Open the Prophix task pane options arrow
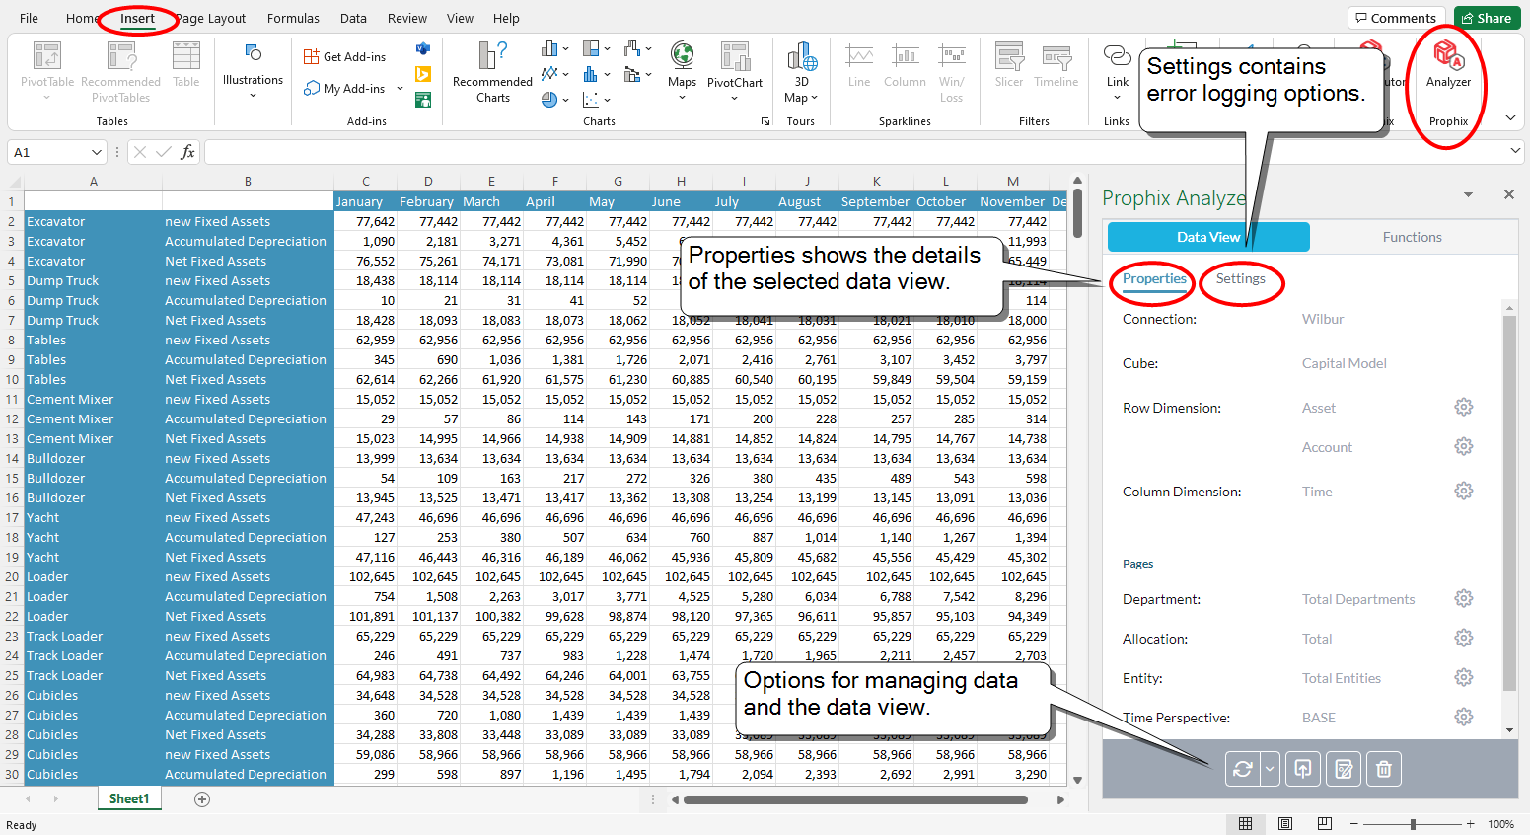The width and height of the screenshot is (1530, 835). 1468,194
